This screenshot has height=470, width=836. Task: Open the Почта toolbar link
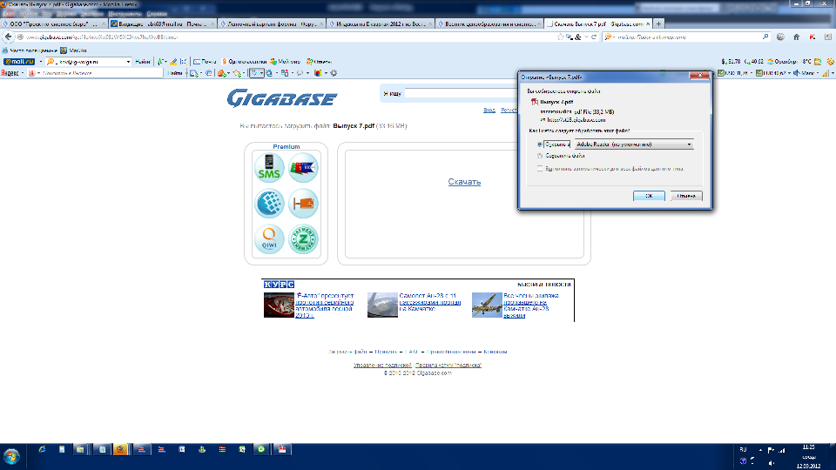coord(205,62)
